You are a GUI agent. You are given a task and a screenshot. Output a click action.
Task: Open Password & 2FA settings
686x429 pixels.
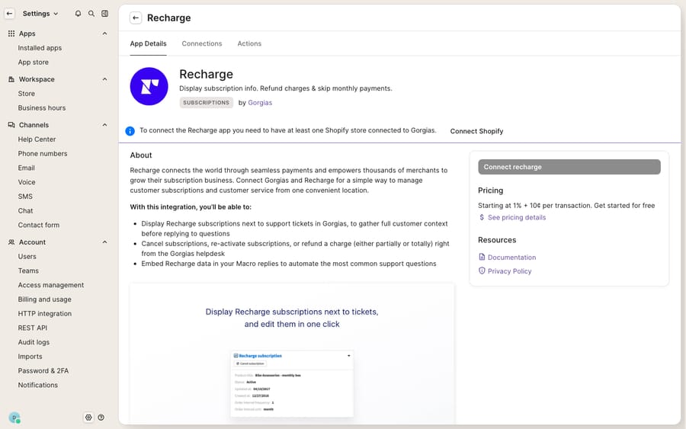tap(43, 371)
